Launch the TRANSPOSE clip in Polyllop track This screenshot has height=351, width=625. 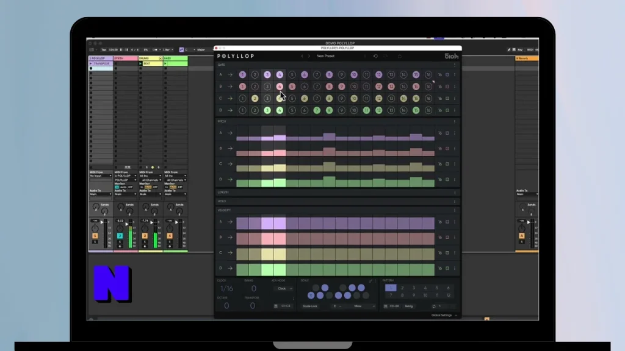91,63
